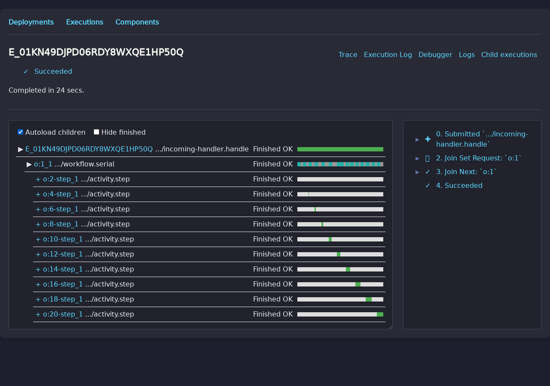This screenshot has width=550, height=386.
Task: Click the timeline bar of o:20-step_1
Action: click(x=340, y=314)
